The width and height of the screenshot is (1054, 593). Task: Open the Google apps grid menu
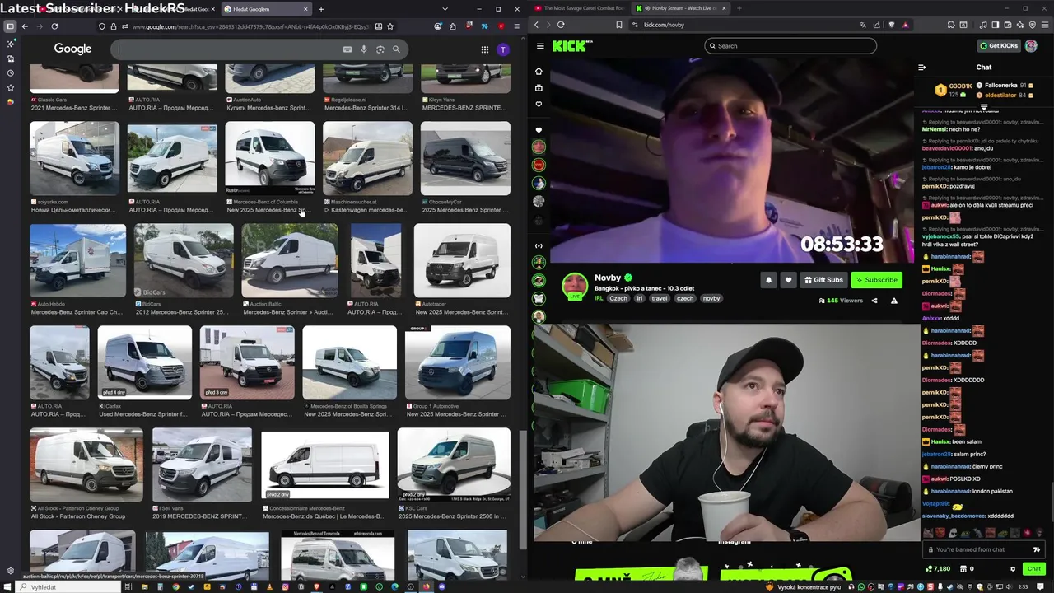coord(485,49)
